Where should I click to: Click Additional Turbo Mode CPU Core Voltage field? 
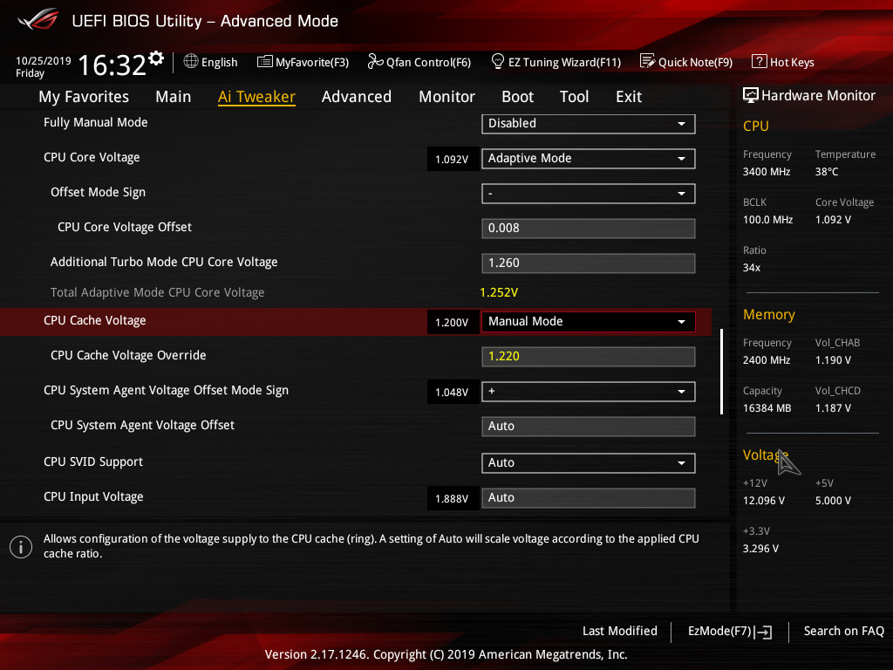pyautogui.click(x=589, y=263)
